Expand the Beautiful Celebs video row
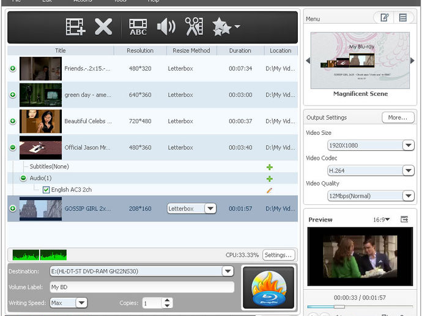422x316 pixels. pos(13,121)
